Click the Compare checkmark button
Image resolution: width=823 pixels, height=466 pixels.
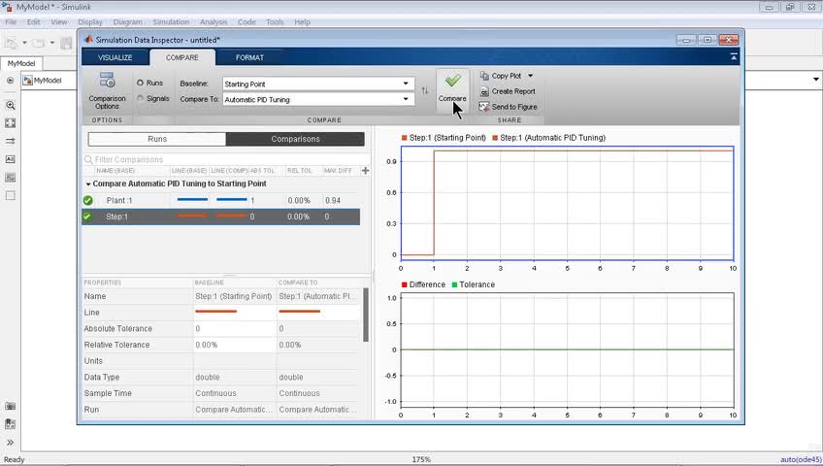452,88
